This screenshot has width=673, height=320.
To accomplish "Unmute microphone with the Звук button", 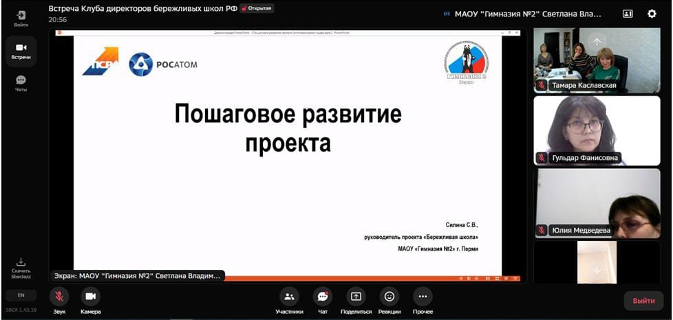I will 59,297.
